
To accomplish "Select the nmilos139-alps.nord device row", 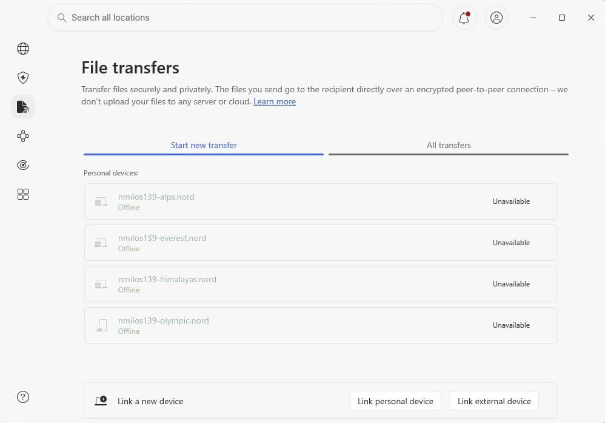I will pos(320,201).
